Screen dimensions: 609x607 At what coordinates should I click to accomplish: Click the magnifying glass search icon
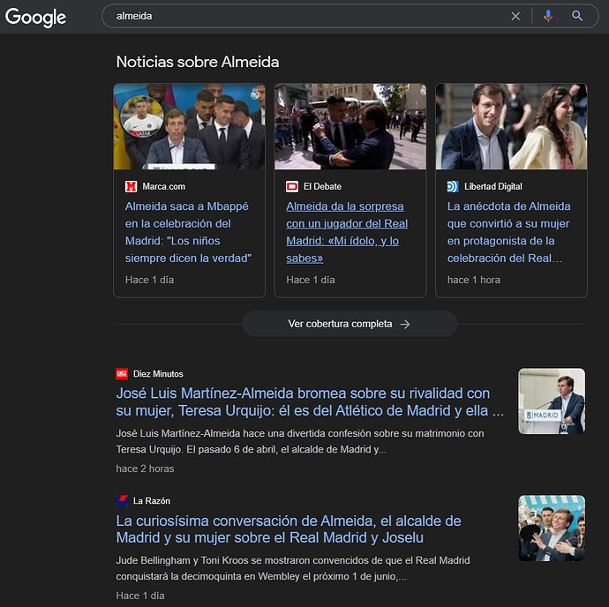577,16
